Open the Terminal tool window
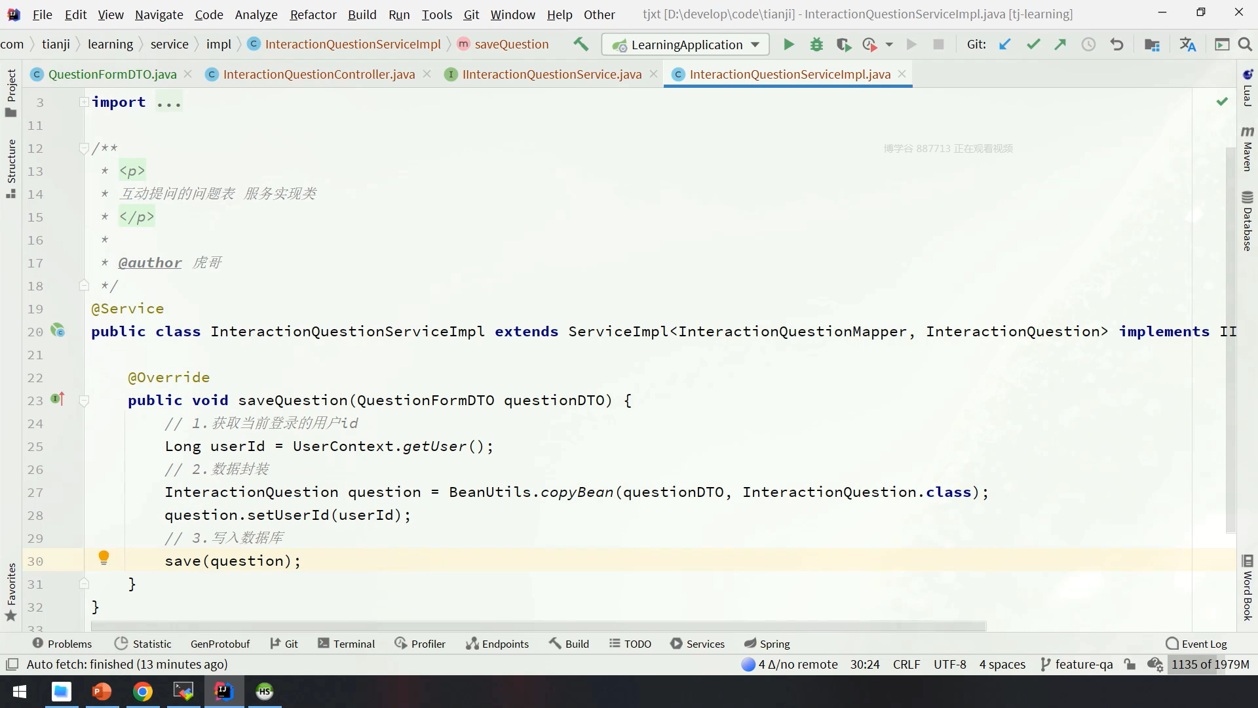This screenshot has width=1258, height=708. click(x=347, y=644)
